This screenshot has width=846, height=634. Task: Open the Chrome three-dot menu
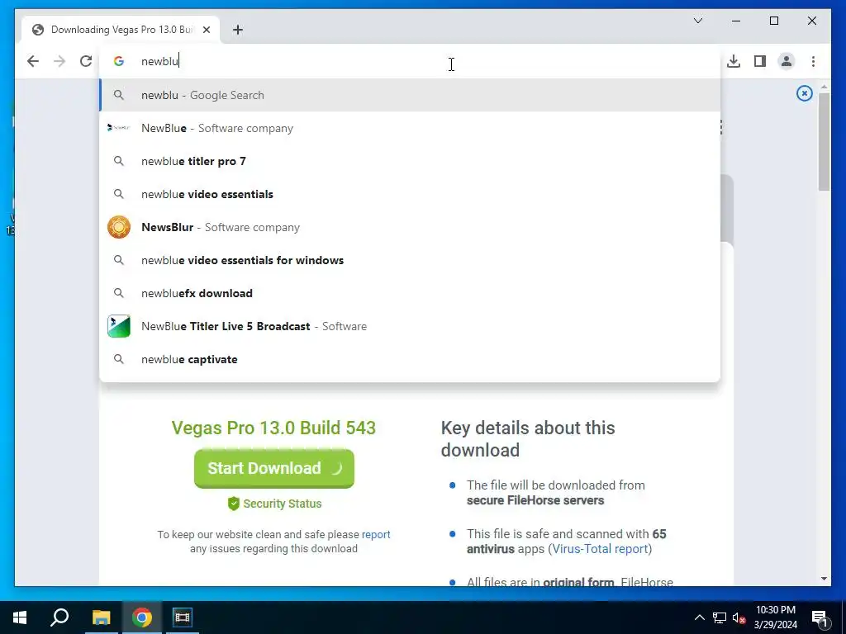tap(813, 61)
